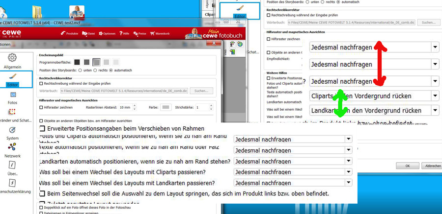Toggle the Beim Seitenwechsel layout selection checkbox

[x=43, y=193]
